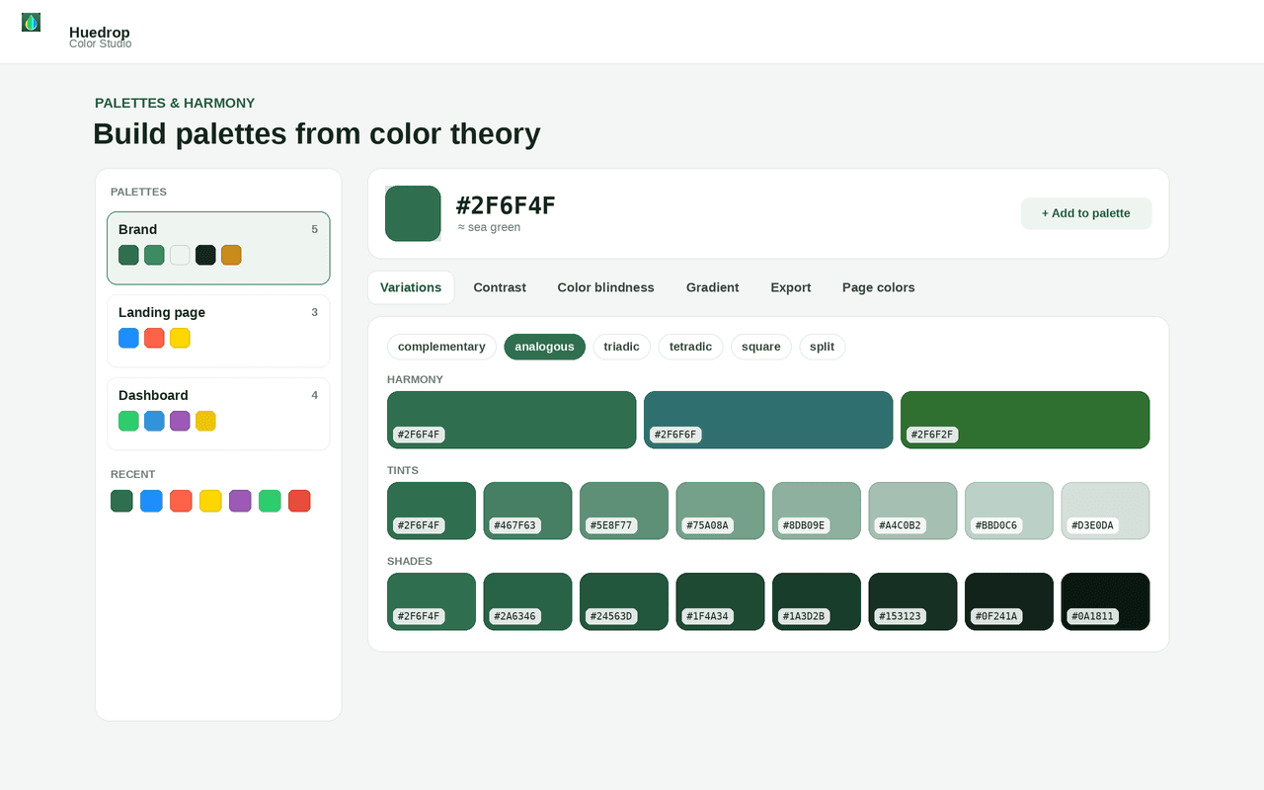Click the yellow swatch in Landing page palette
Image resolution: width=1264 pixels, height=790 pixels.
180,338
